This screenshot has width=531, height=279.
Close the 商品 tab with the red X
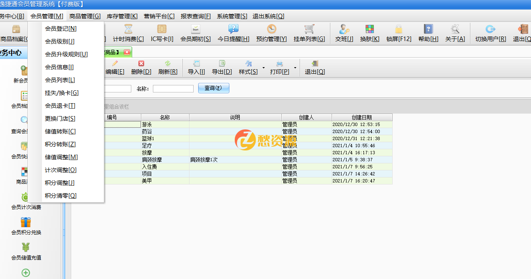point(127,52)
